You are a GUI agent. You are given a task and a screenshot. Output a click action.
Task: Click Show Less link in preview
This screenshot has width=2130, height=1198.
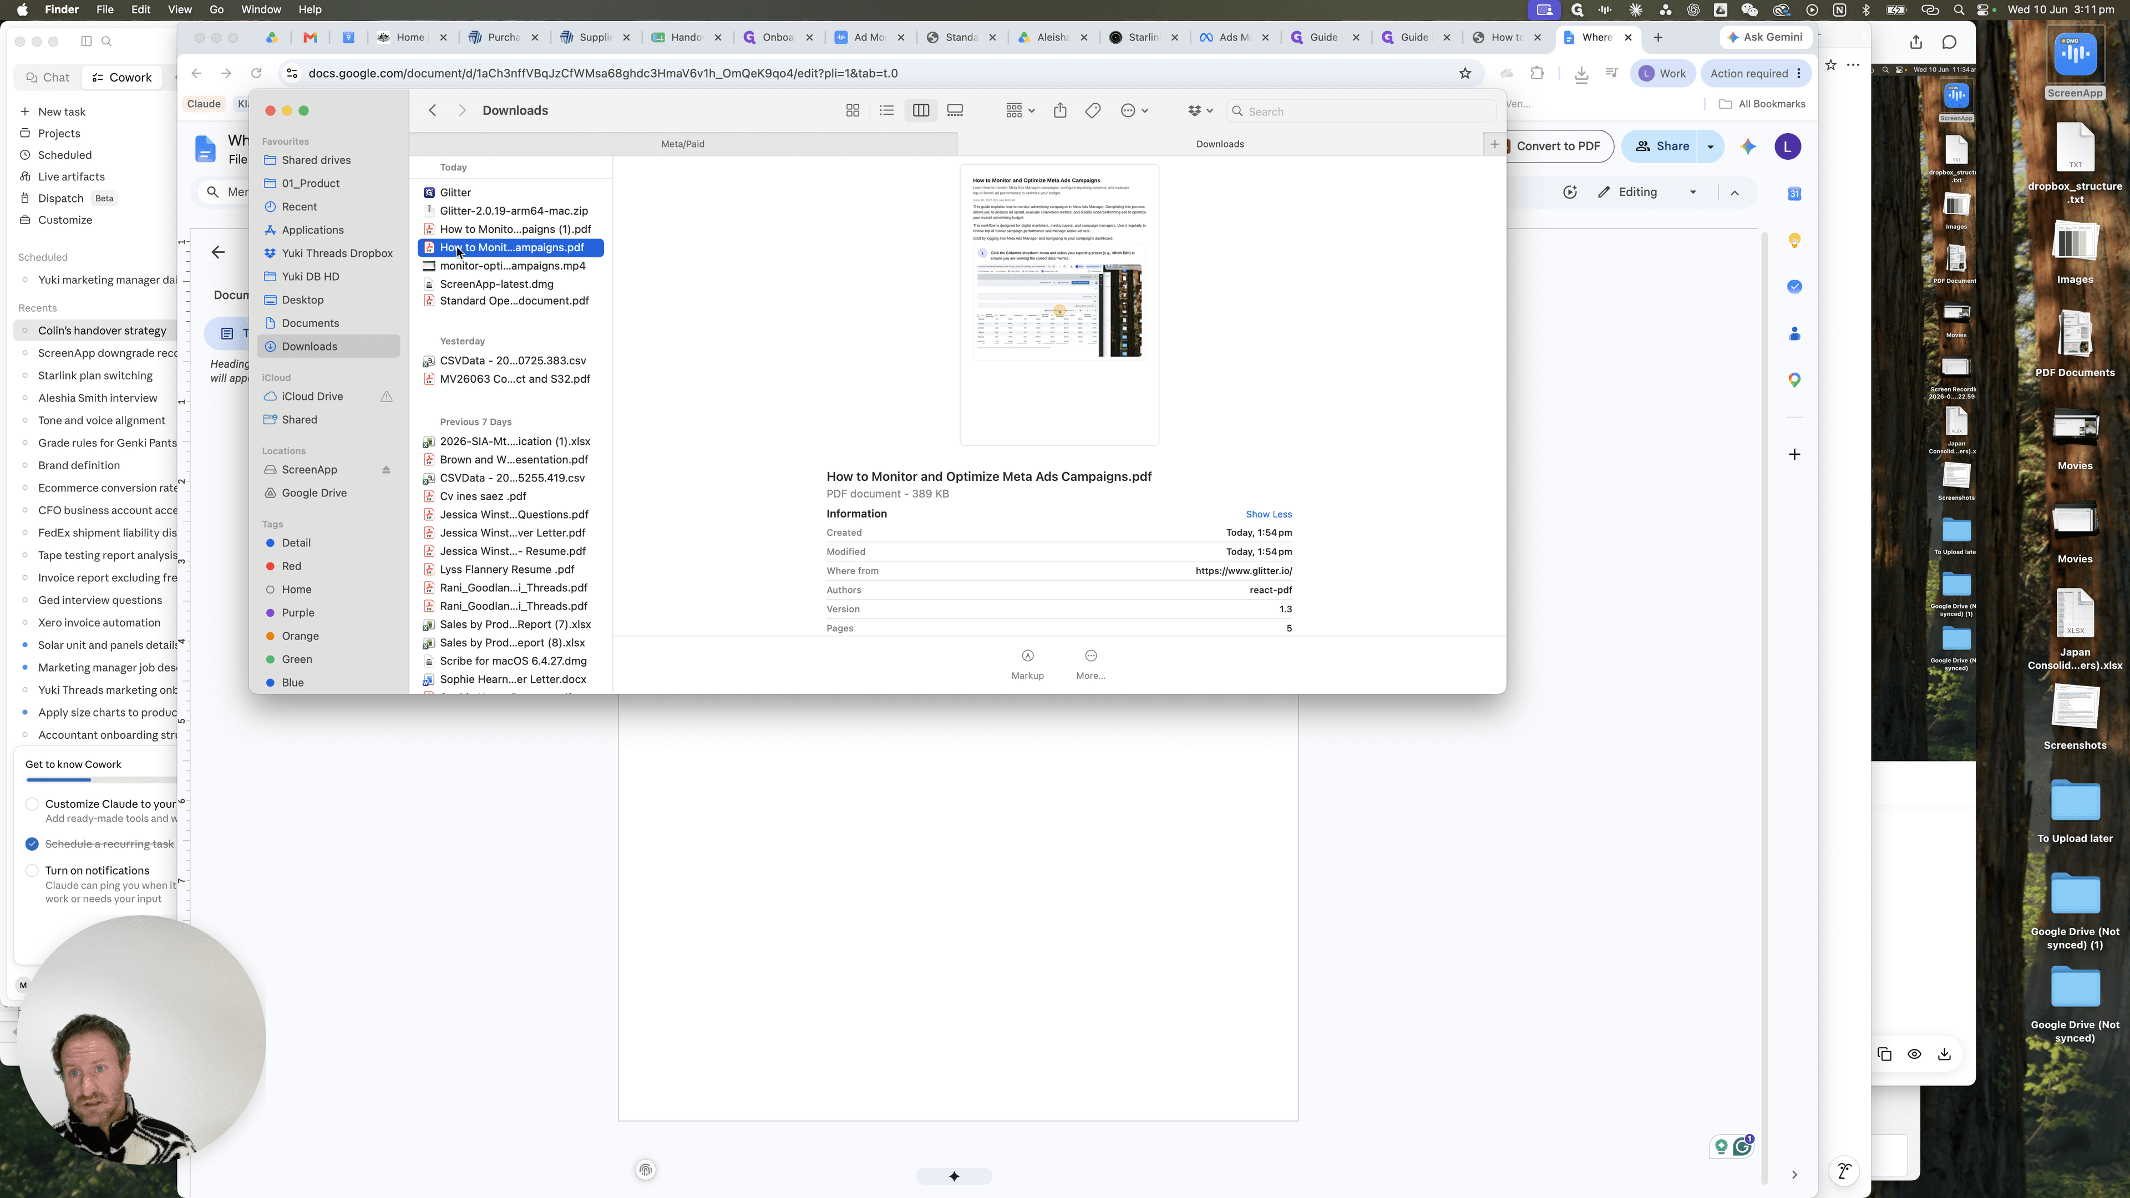(x=1269, y=514)
